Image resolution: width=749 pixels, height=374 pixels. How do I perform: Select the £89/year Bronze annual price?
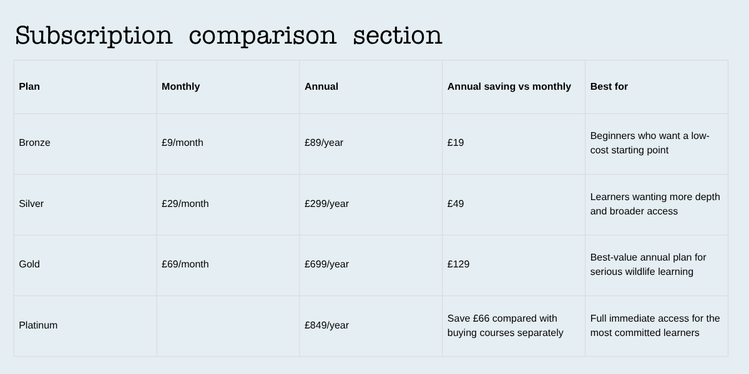[324, 143]
